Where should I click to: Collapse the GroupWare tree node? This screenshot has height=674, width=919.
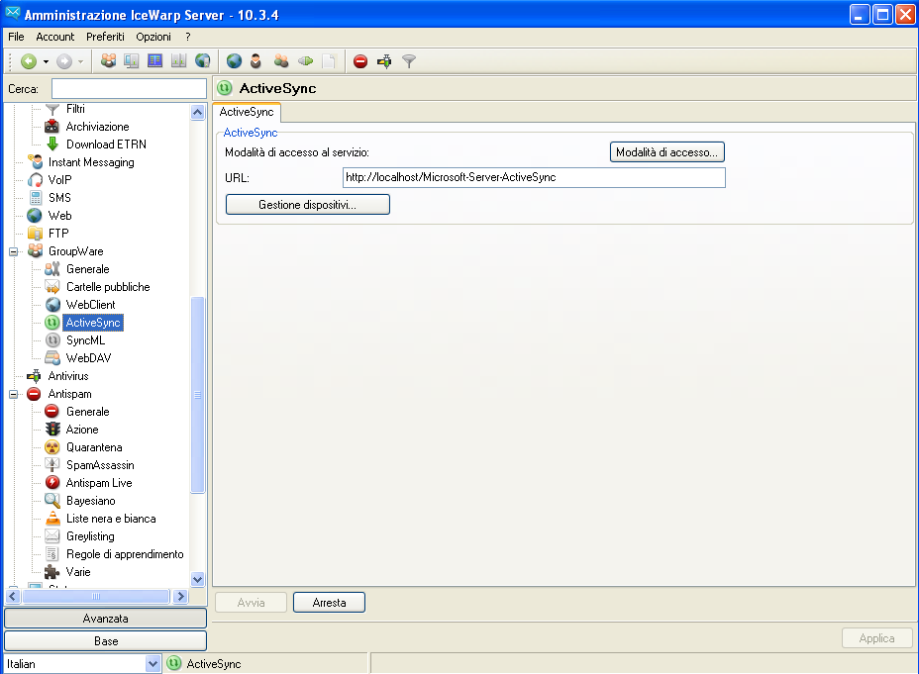pyautogui.click(x=13, y=251)
